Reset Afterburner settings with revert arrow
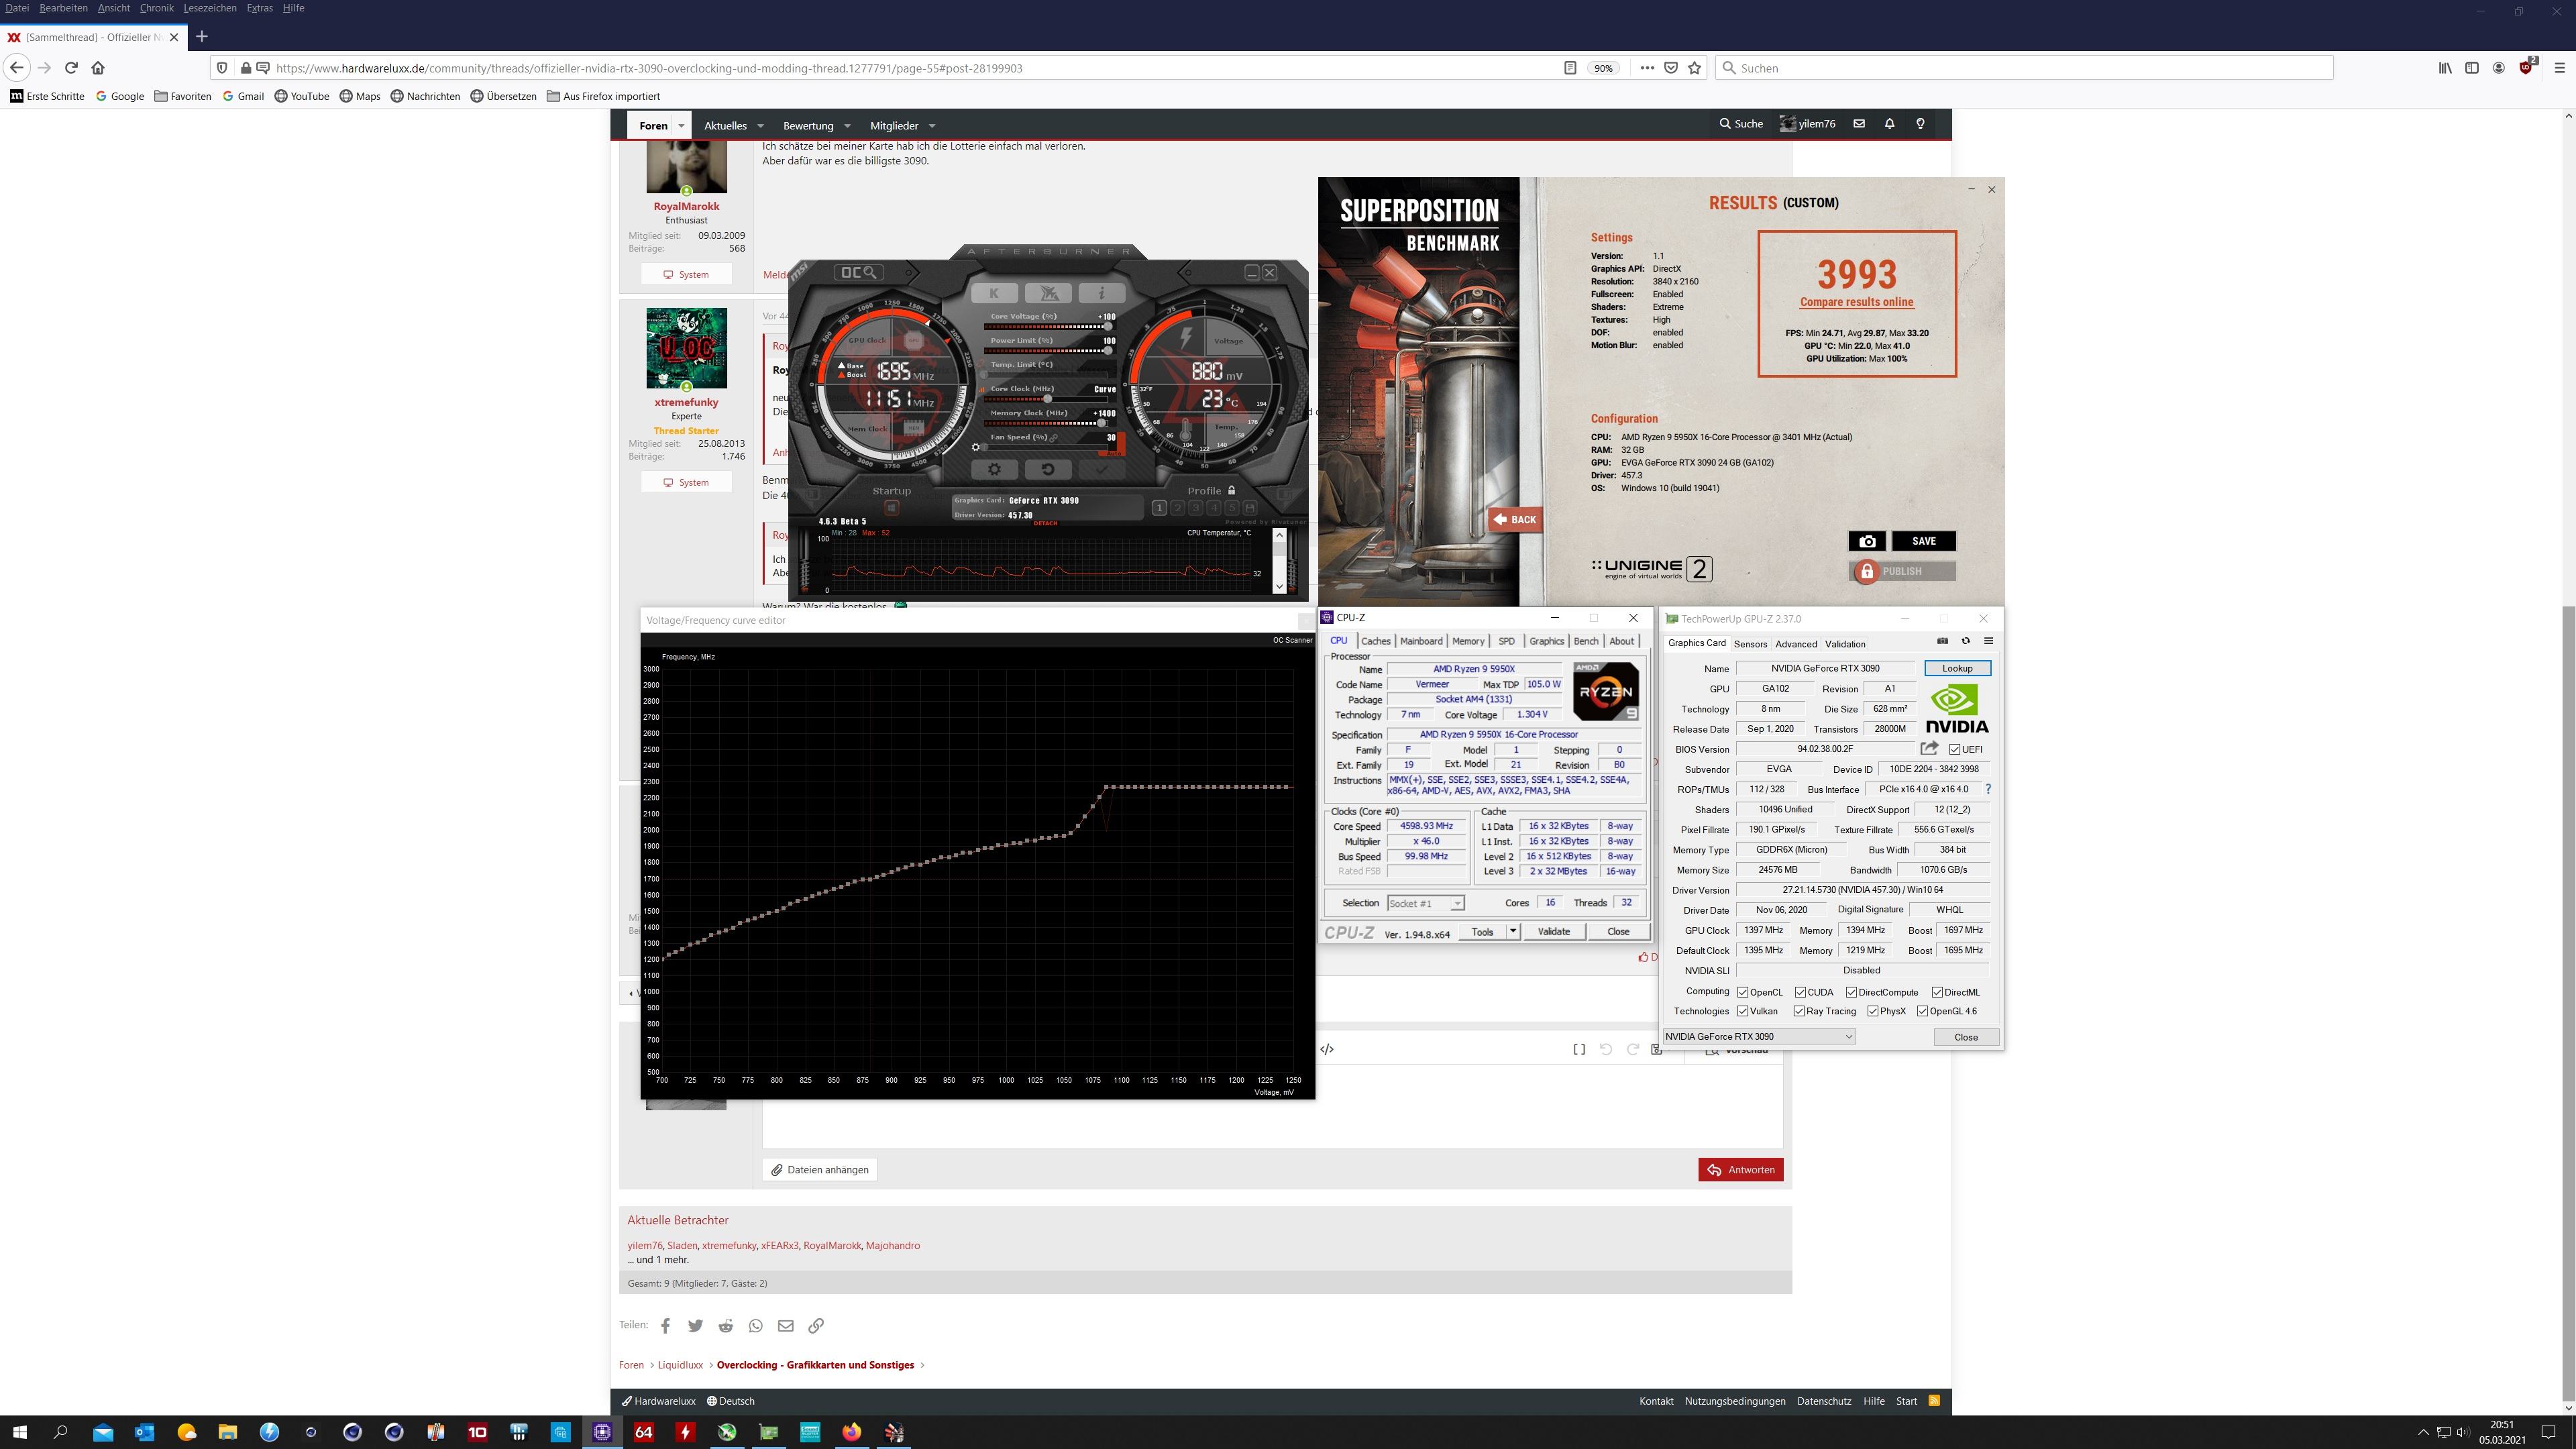The width and height of the screenshot is (2576, 1449). pos(1048,469)
